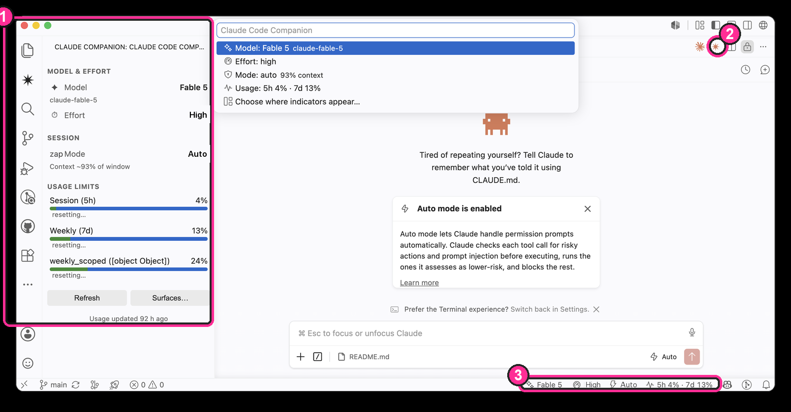Open the 5h 4% · 7d 13% usage status item
Screen dimensions: 791x412
(x=679, y=385)
